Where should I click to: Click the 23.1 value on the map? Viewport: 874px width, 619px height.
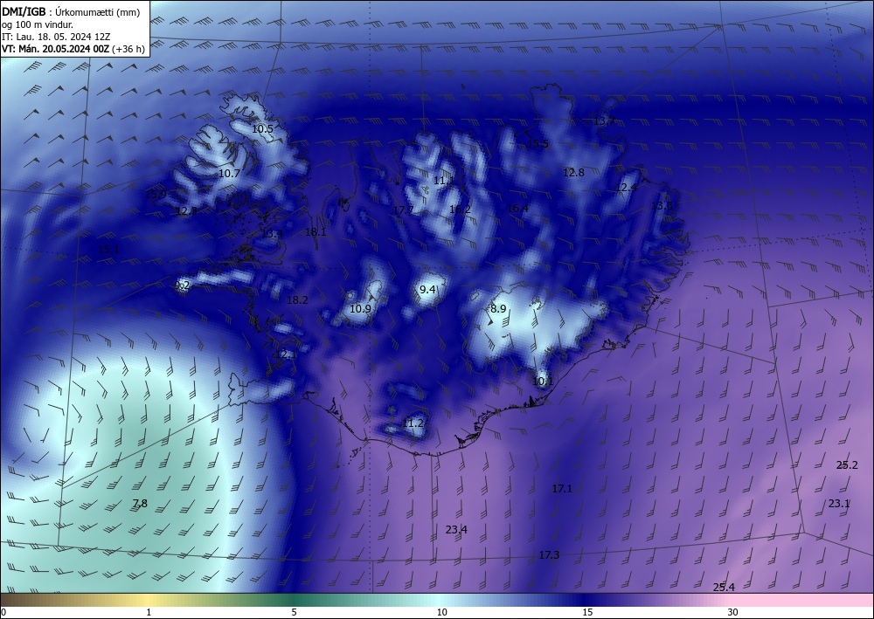point(838,503)
